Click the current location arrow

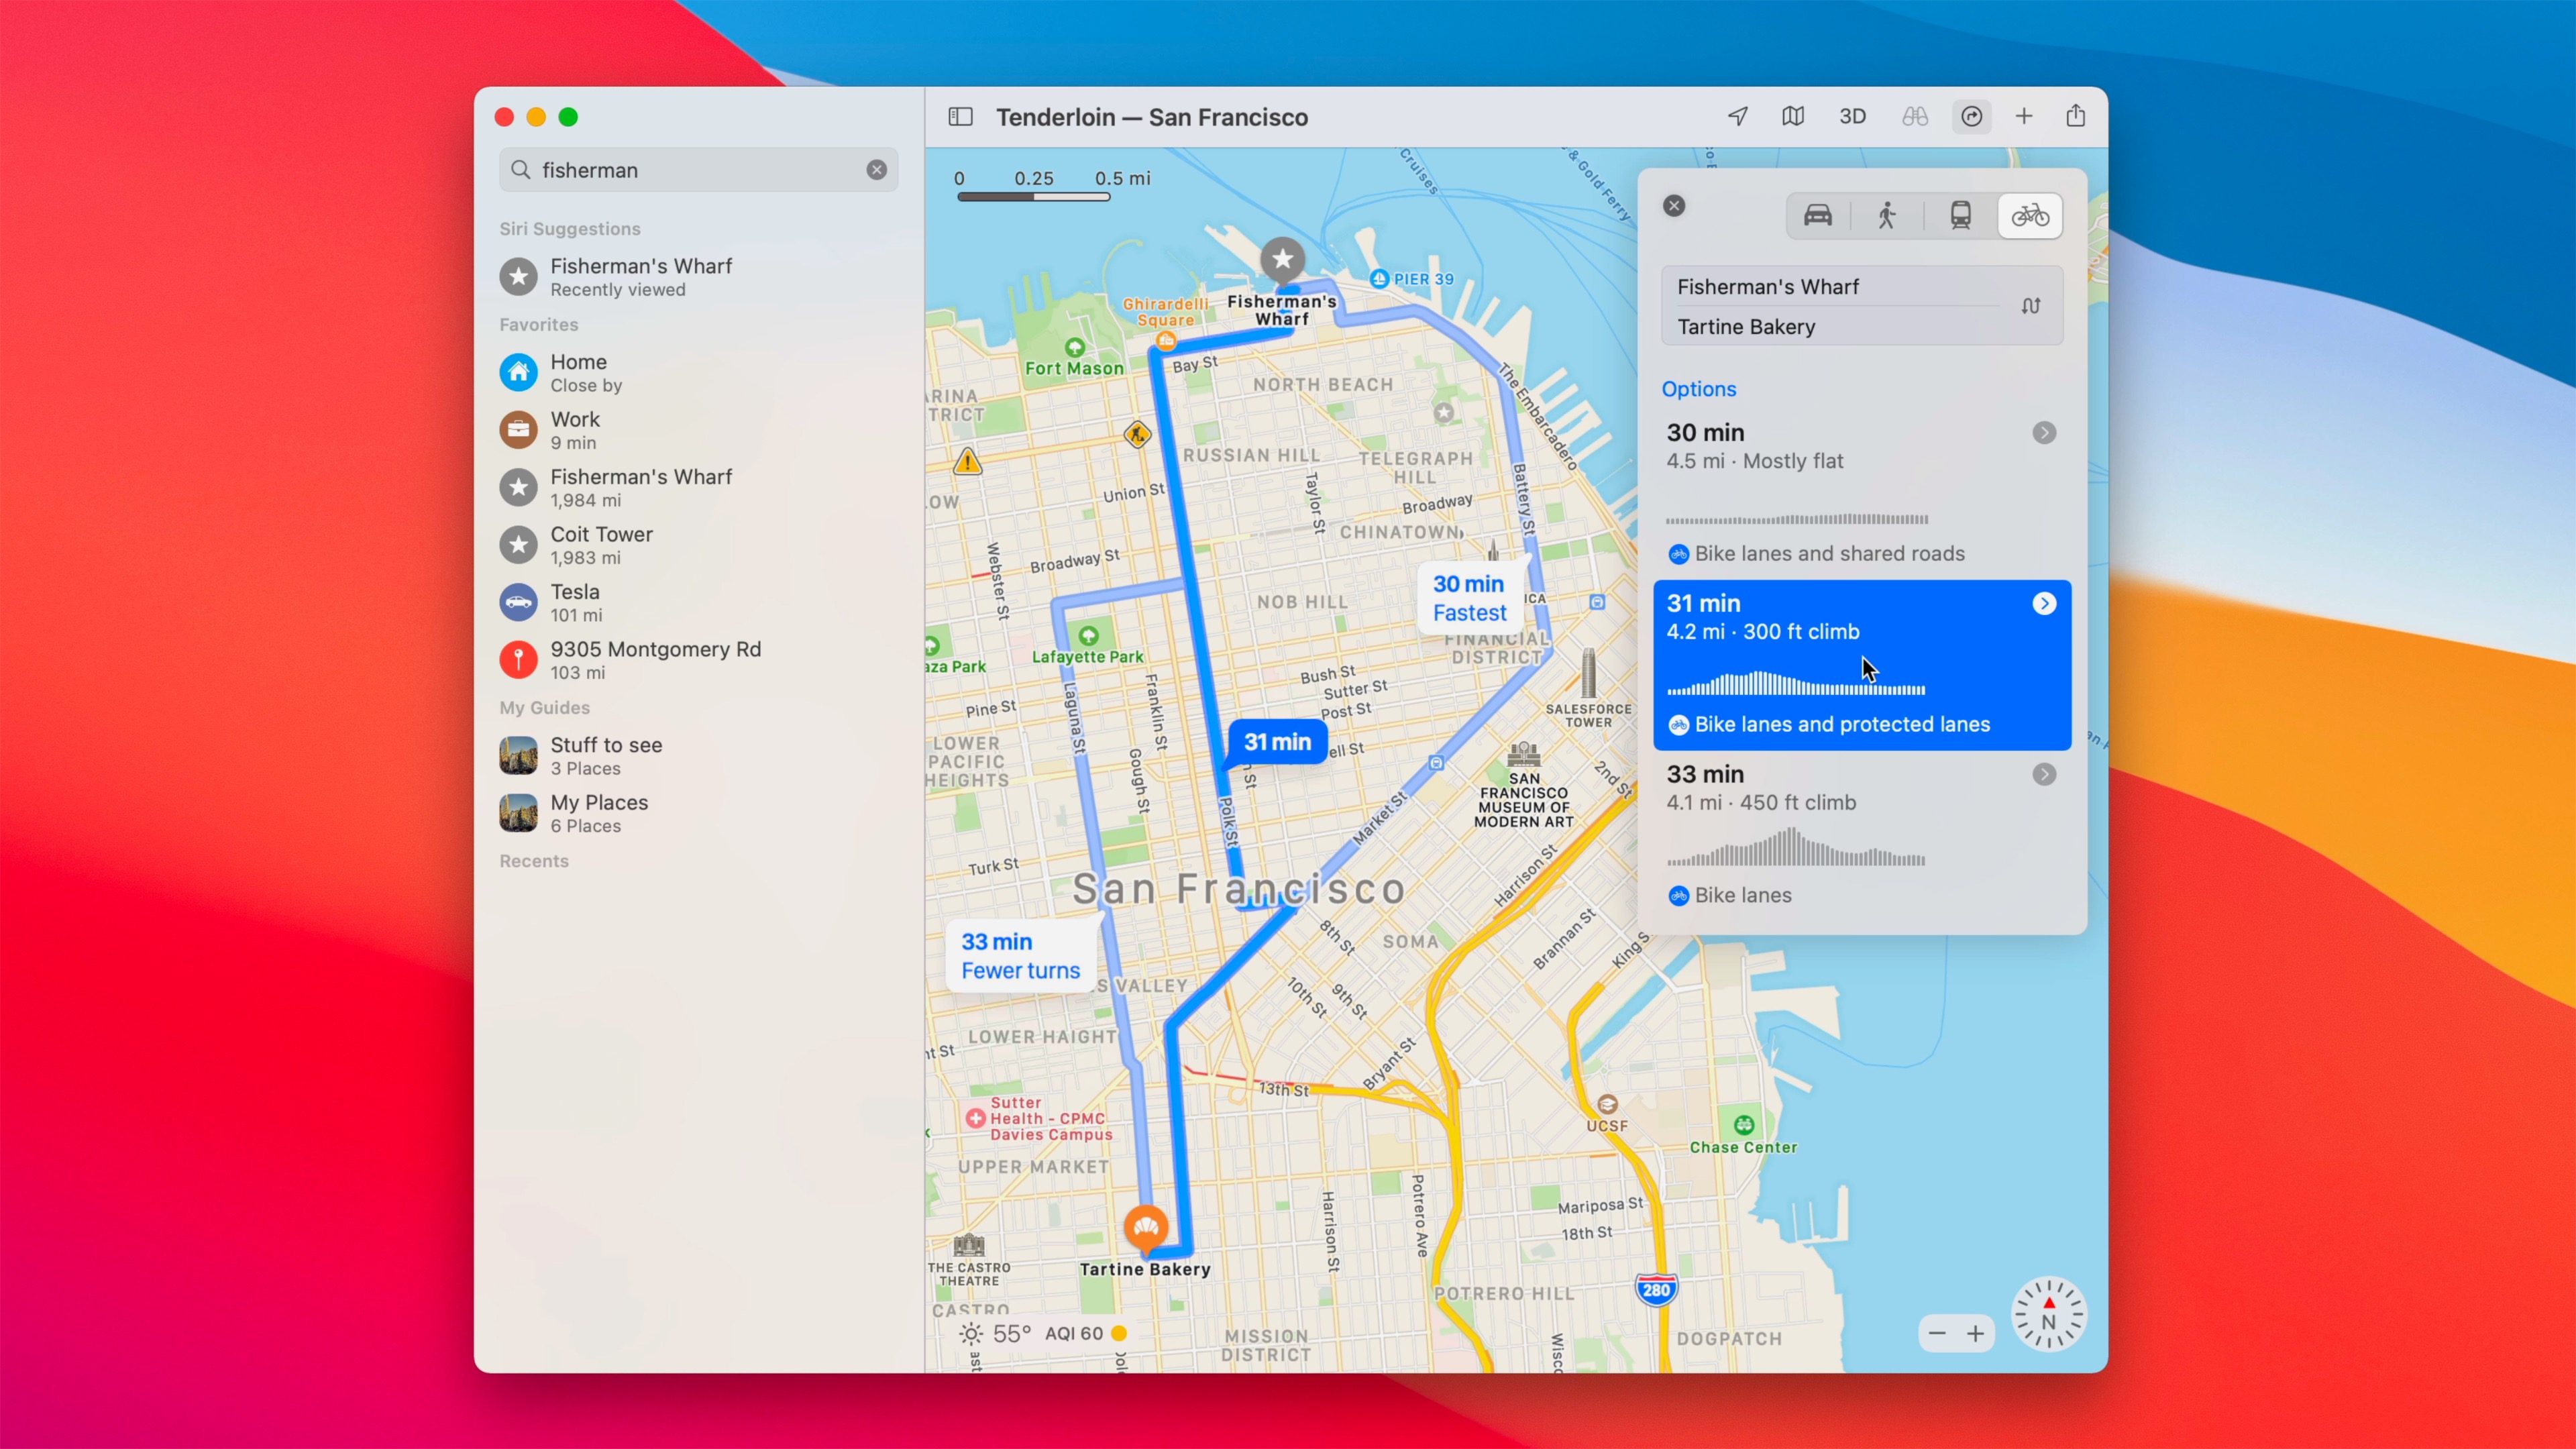coord(1738,116)
